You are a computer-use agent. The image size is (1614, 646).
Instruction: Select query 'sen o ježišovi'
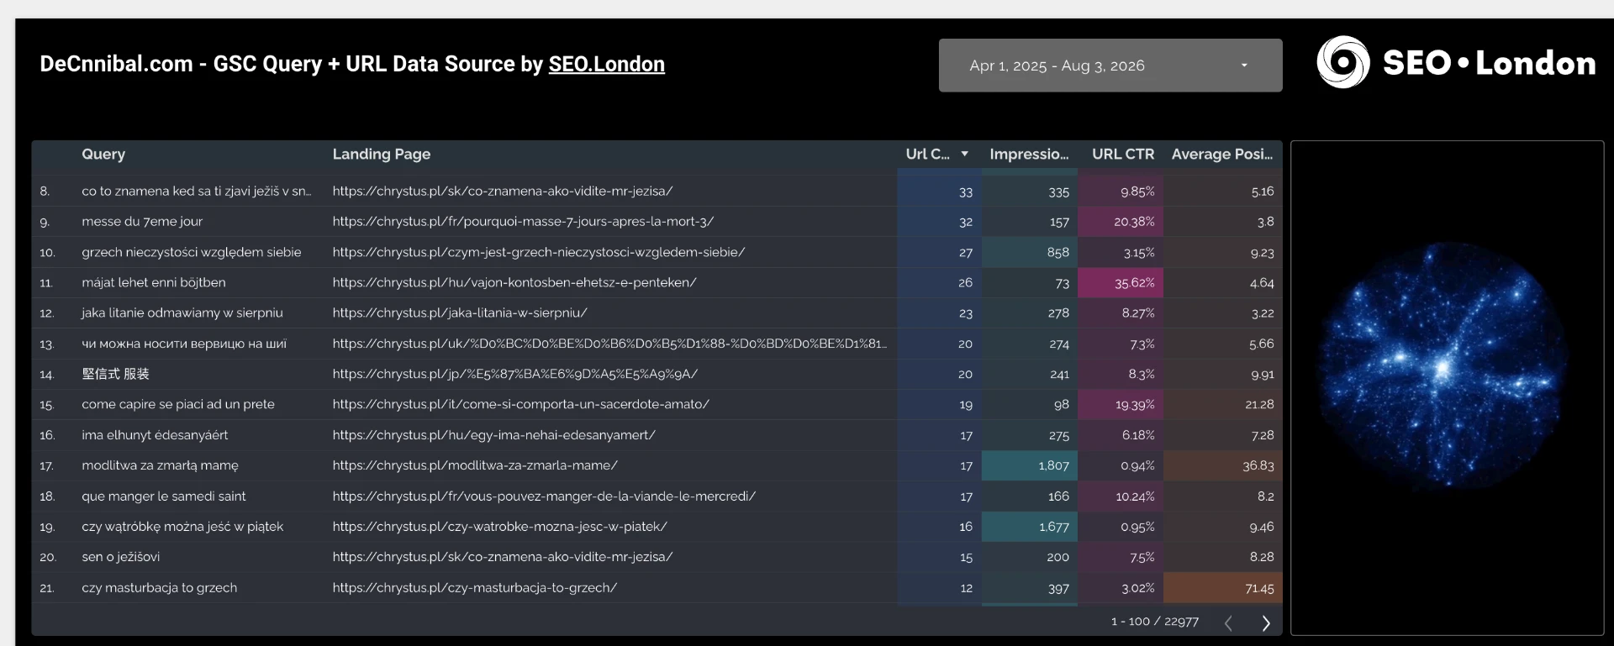tap(120, 557)
